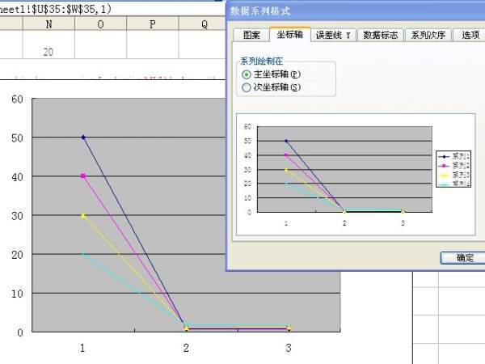Click the 系列2 legend entry in preview
This screenshot has width=485, height=364.
pos(454,166)
